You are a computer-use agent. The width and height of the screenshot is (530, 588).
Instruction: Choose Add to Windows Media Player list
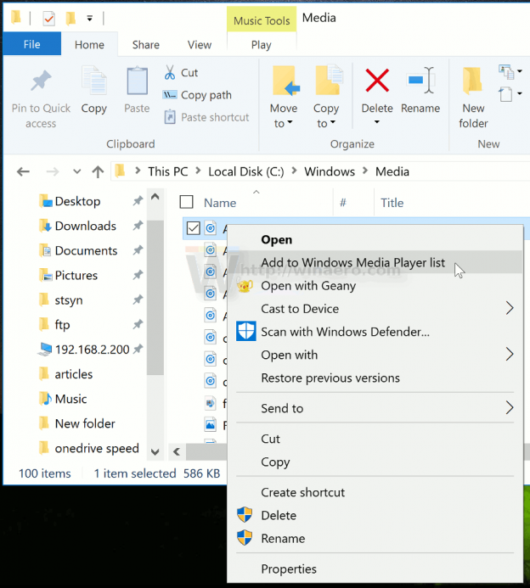click(375, 262)
